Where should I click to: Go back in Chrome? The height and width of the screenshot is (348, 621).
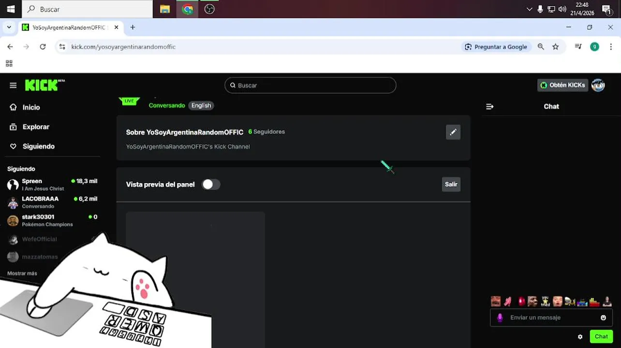coord(10,47)
